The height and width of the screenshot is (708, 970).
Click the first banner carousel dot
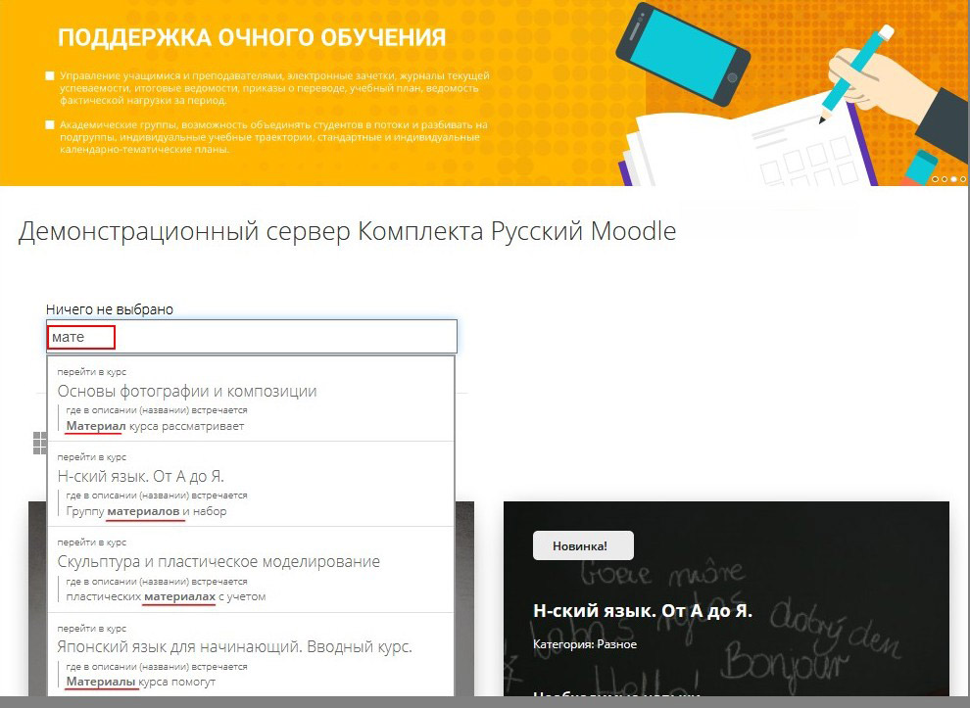[x=936, y=179]
